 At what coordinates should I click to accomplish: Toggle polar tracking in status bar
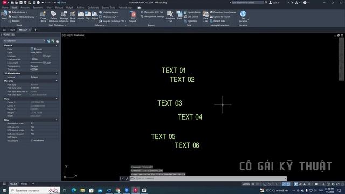click(270, 184)
